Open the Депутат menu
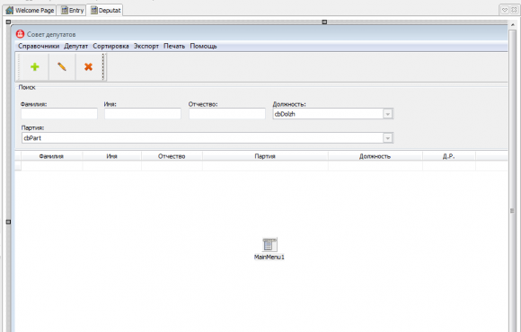The width and height of the screenshot is (521, 332). coord(76,46)
